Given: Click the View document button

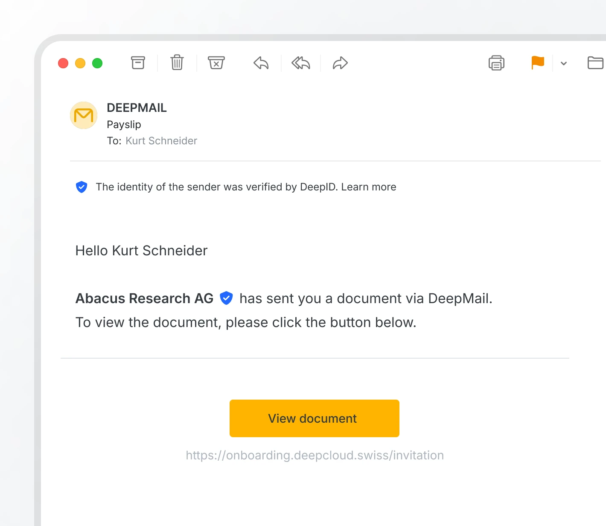Looking at the screenshot, I should [315, 418].
